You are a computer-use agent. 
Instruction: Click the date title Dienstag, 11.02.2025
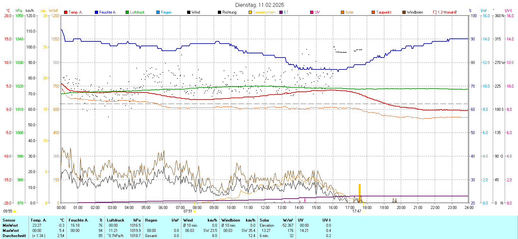[260, 5]
